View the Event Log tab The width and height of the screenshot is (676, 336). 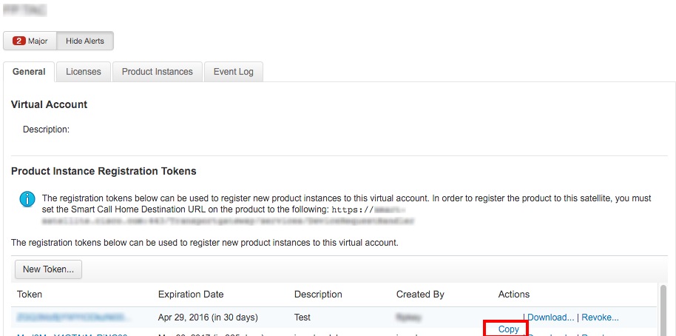233,72
